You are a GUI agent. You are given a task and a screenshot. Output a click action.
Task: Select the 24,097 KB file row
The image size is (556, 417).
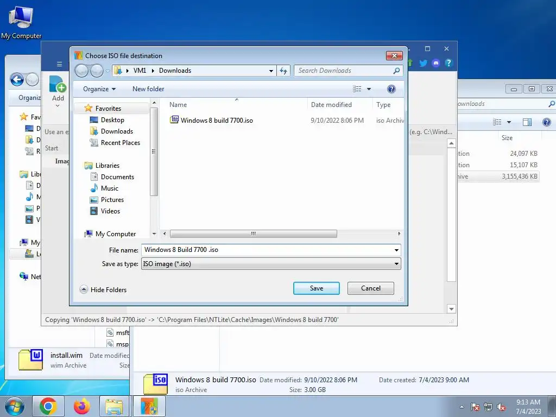(x=498, y=154)
